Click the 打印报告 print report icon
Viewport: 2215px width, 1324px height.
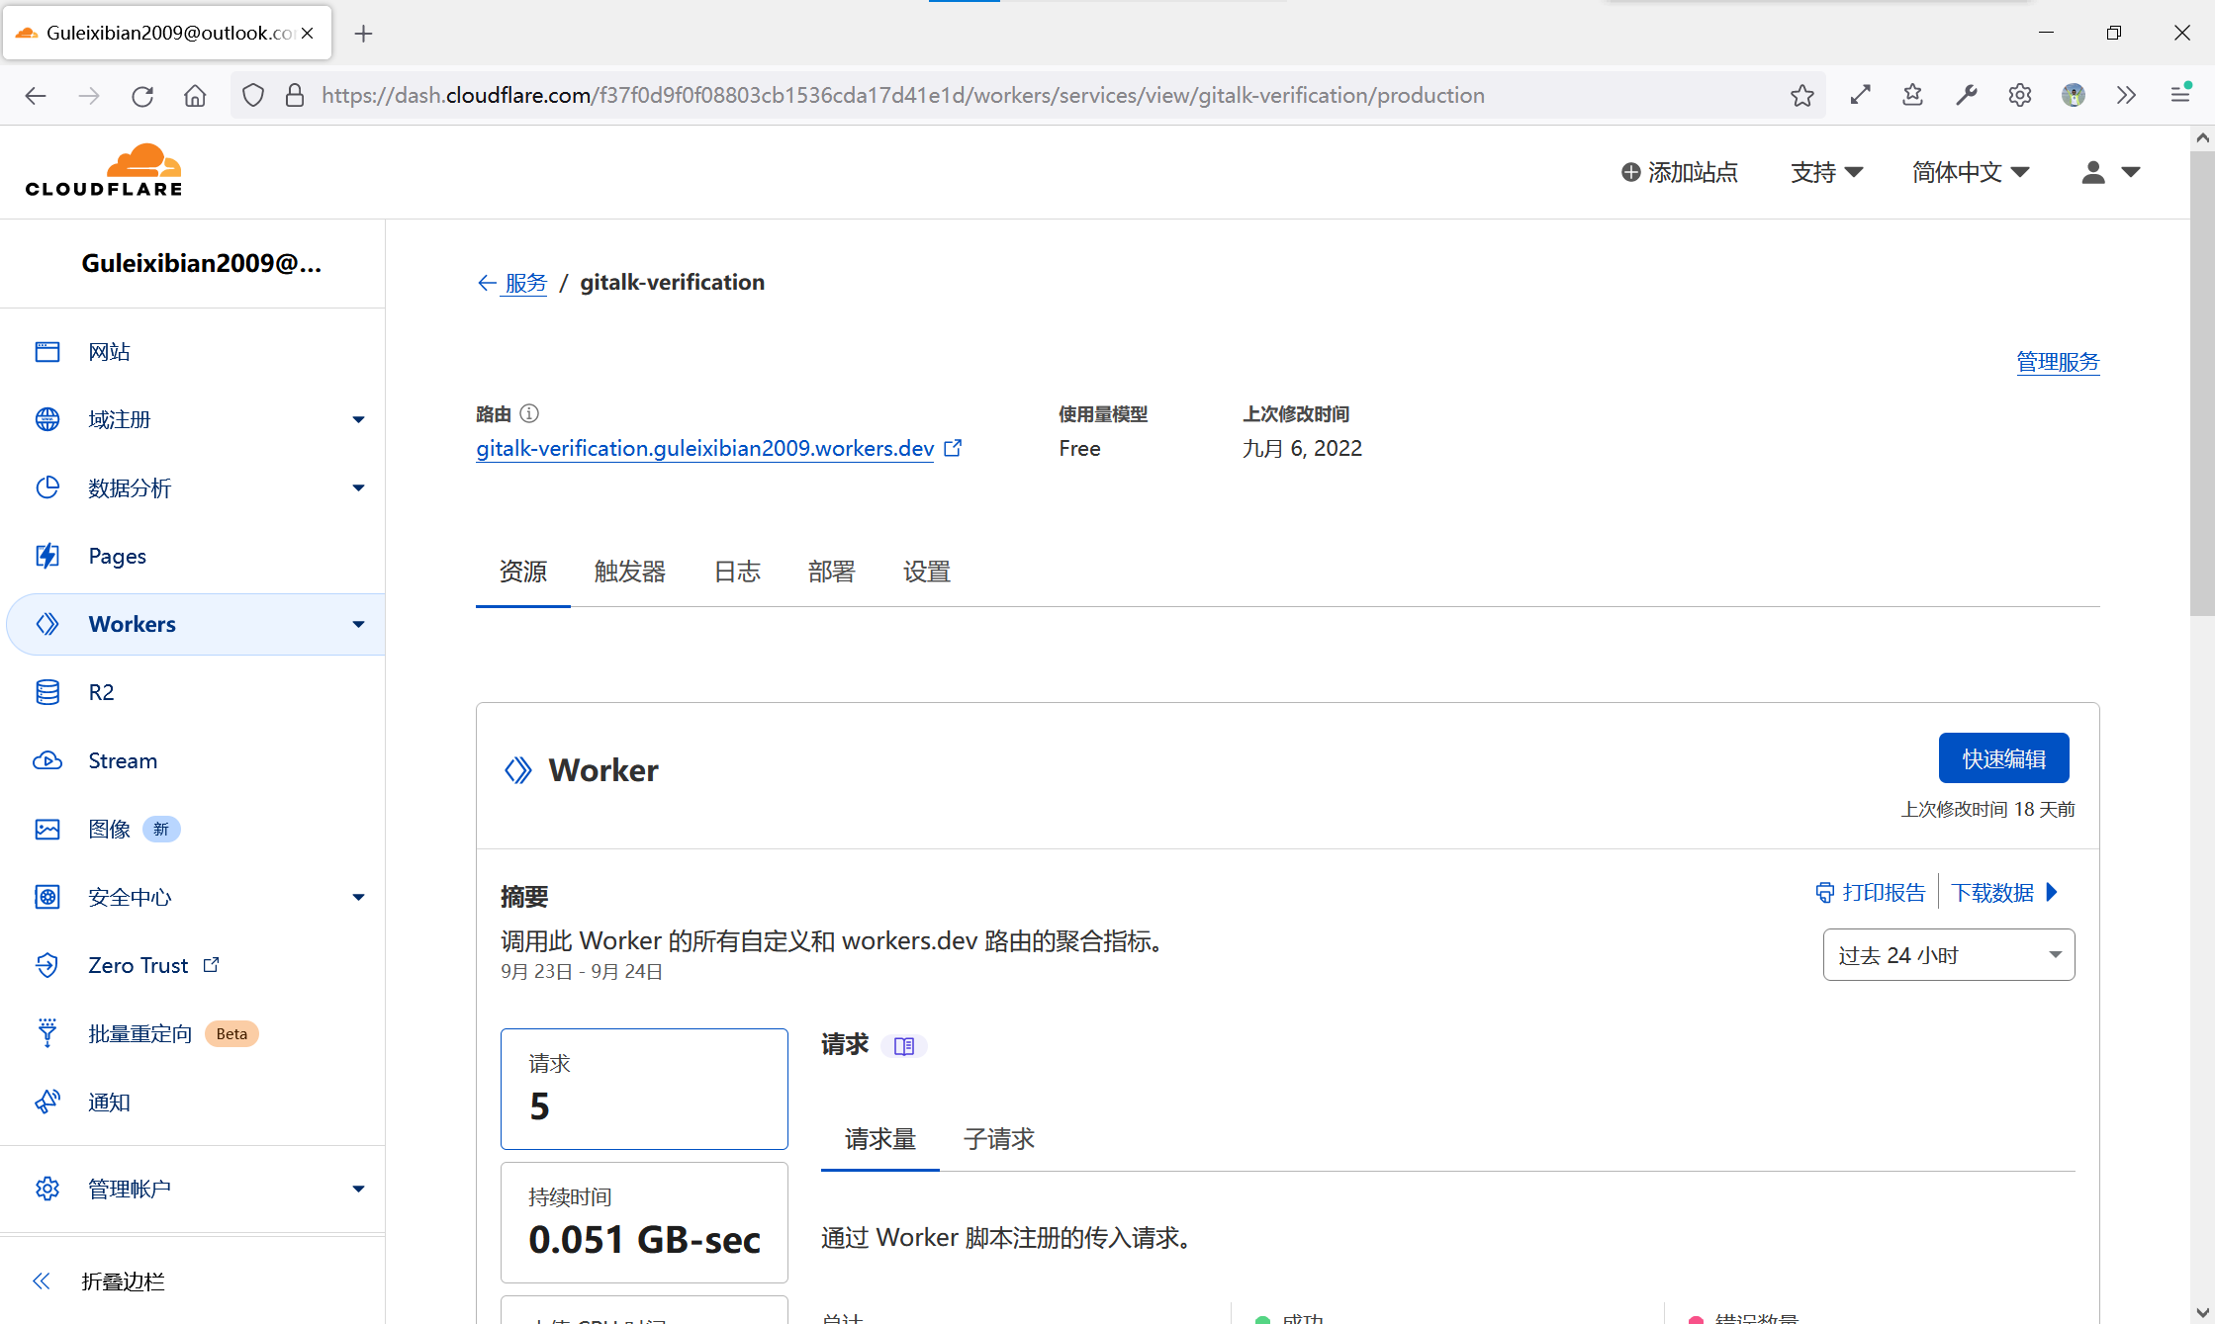coord(1826,892)
